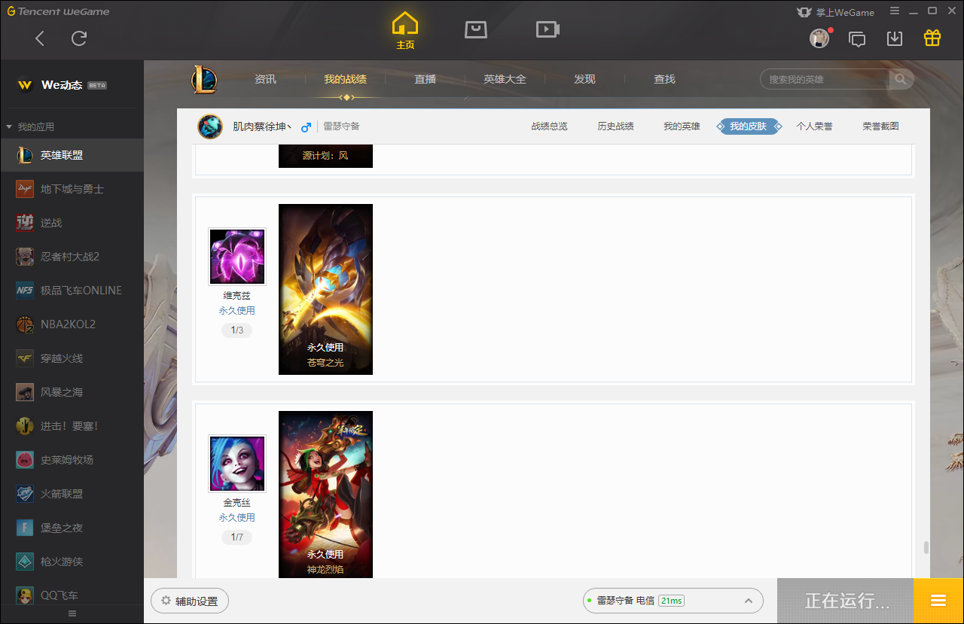Click into the 搜索我的英雄 search field
Screen dimensions: 964x624
(x=825, y=79)
